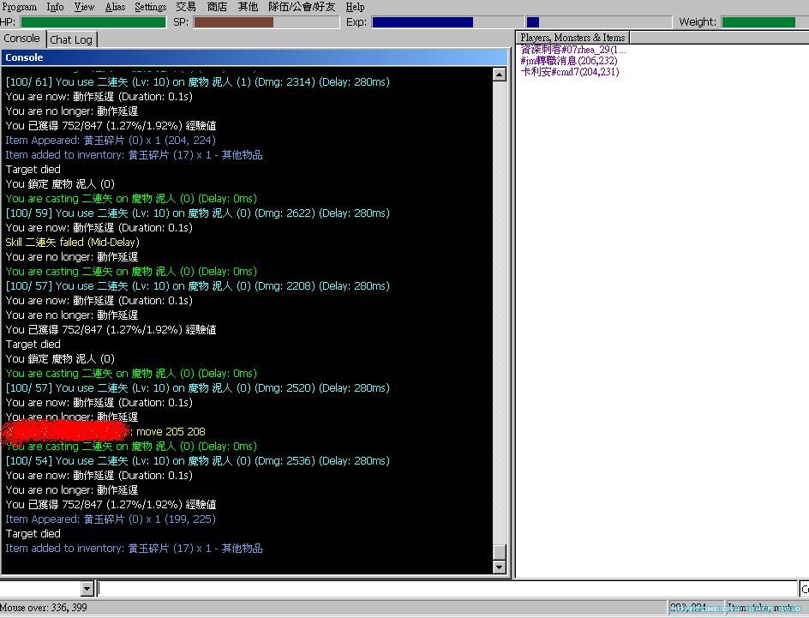Select 資深刺客#07rhea_29 entry in the list

pyautogui.click(x=572, y=50)
